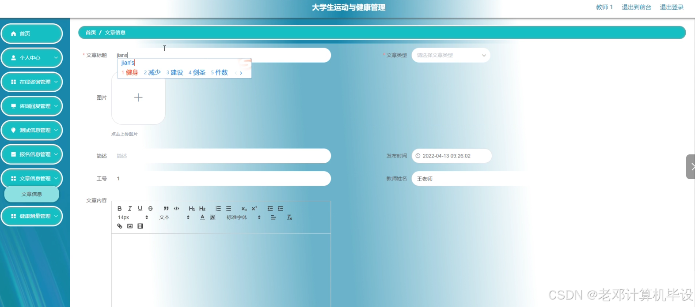The height and width of the screenshot is (307, 695).
Task: Click the 简述 input field
Action: (221, 156)
